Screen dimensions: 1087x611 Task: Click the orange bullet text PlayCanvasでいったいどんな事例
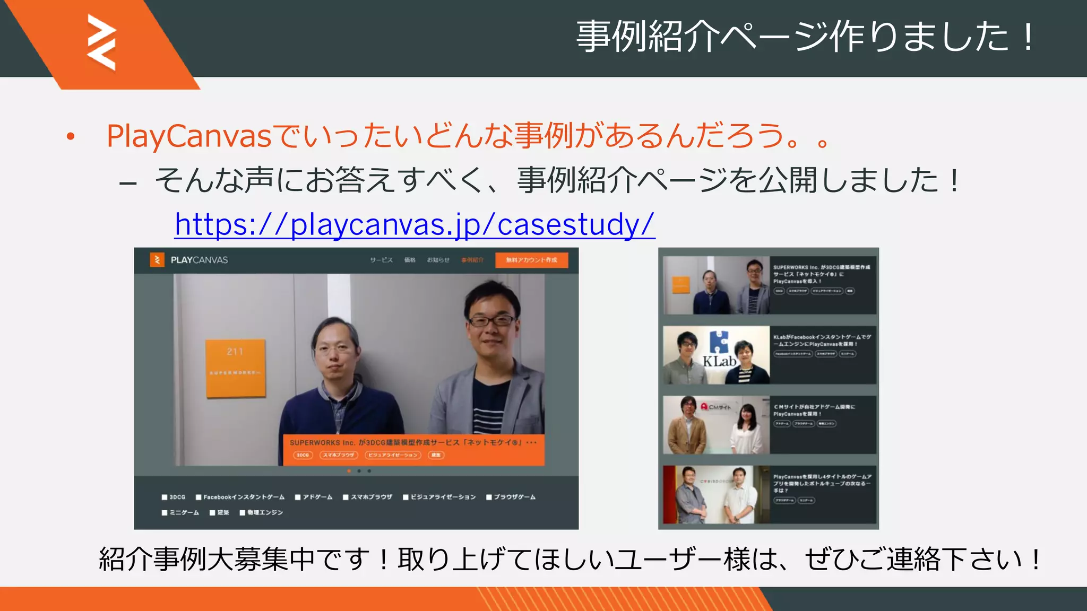pos(469,136)
